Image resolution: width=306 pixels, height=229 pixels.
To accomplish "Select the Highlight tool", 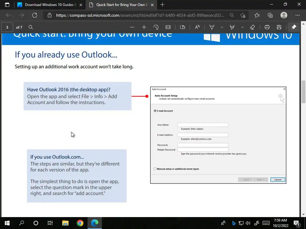I will click(232, 27).
